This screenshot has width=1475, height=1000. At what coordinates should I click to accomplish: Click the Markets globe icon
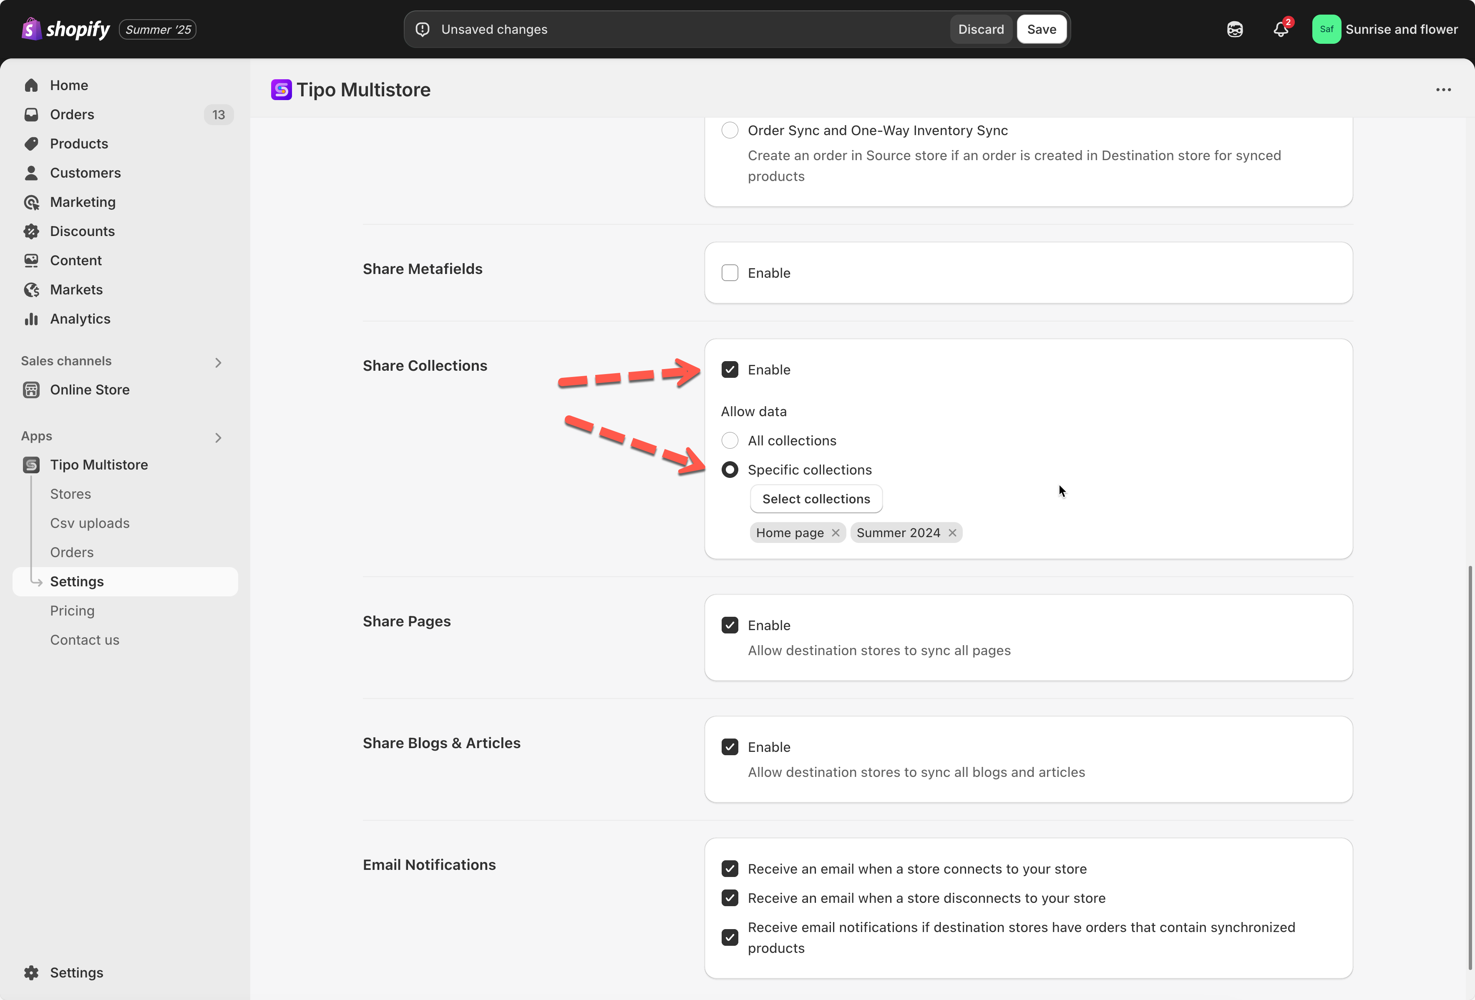[31, 289]
